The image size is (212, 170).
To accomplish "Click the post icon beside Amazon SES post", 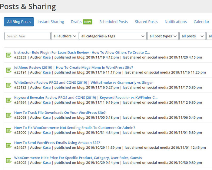I will coord(9,145).
